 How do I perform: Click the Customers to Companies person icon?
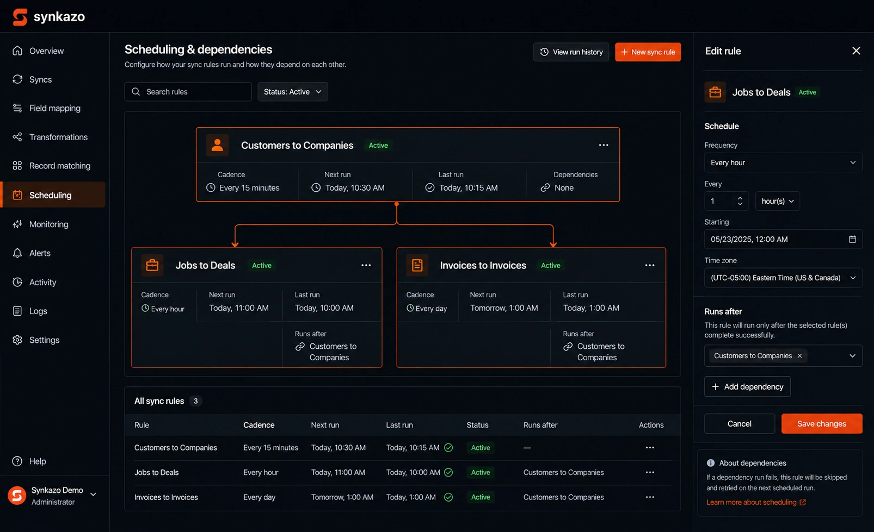(x=217, y=145)
